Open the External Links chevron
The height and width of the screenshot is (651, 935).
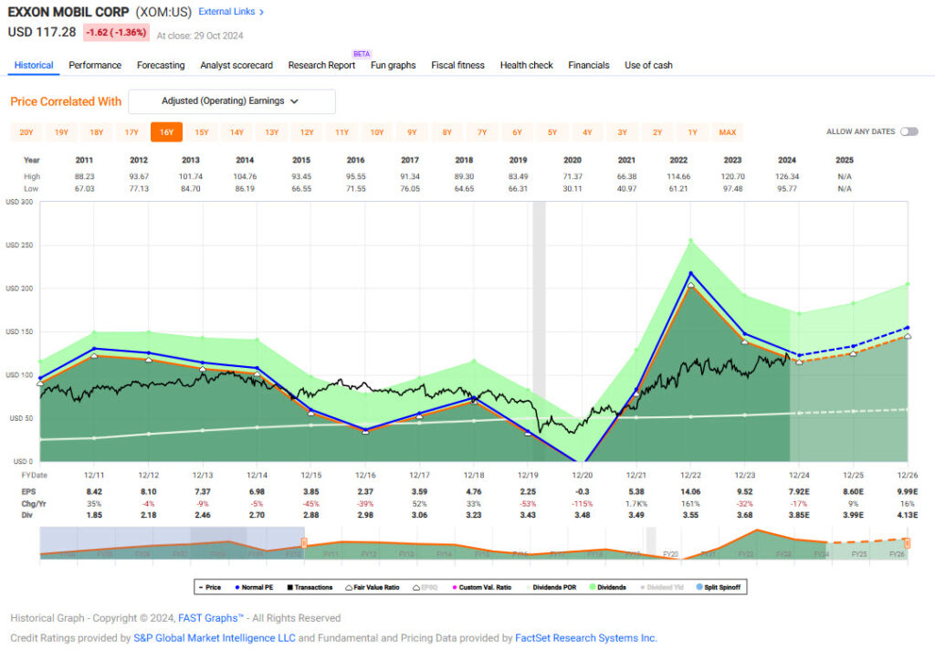pos(261,12)
